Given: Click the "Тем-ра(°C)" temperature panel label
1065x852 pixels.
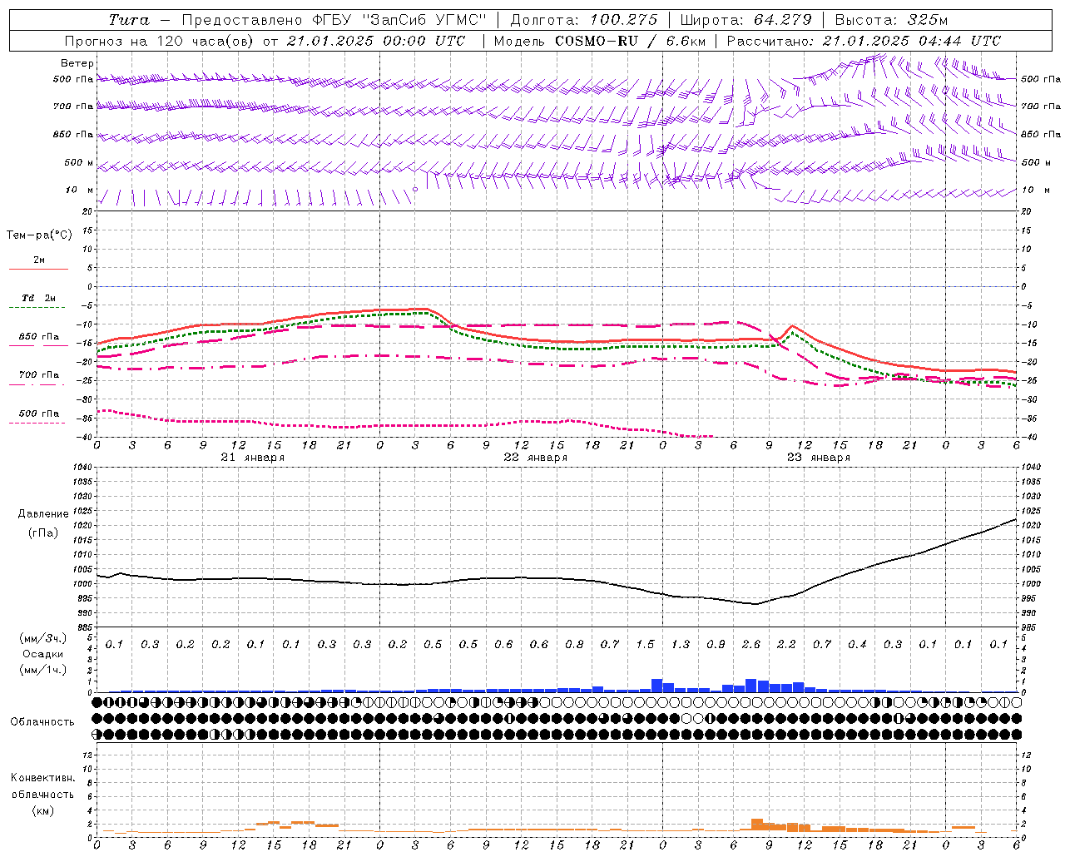Looking at the screenshot, I should tap(39, 235).
